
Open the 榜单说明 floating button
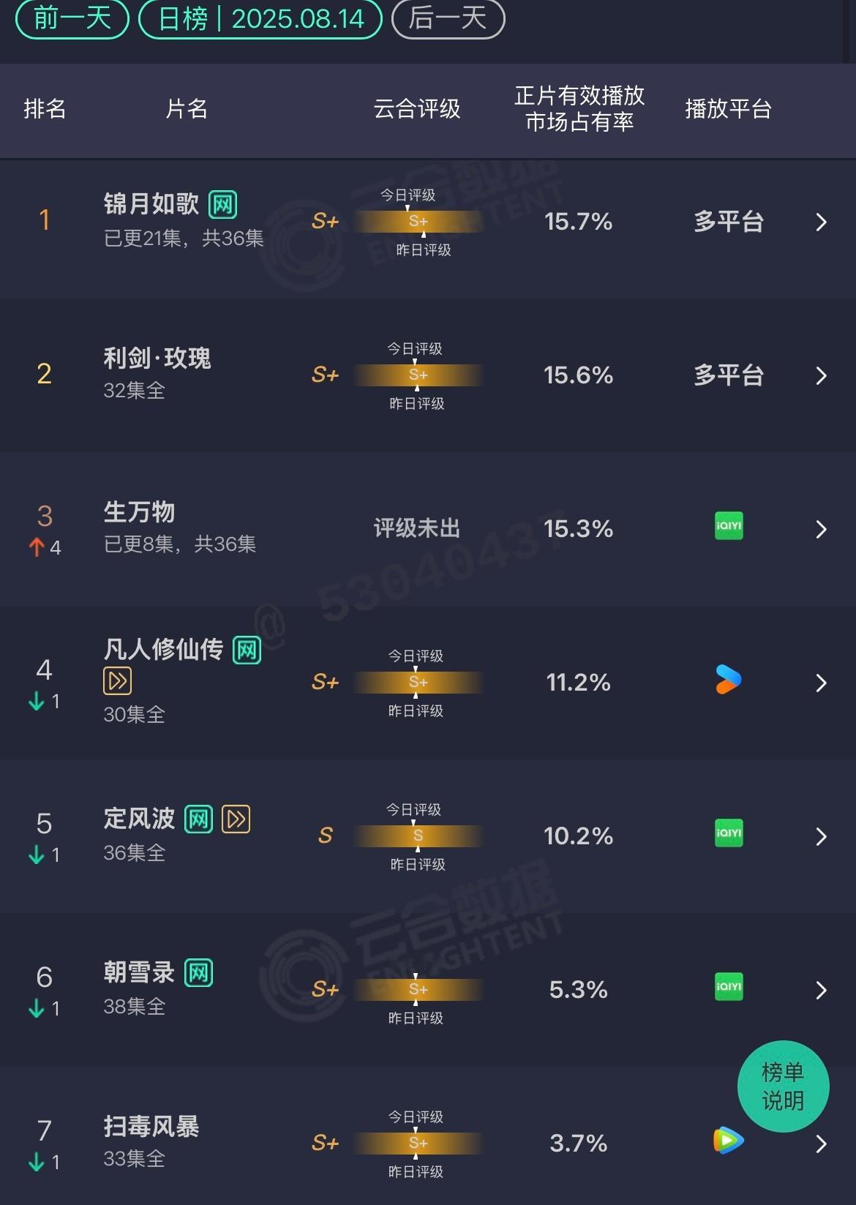(x=783, y=1086)
